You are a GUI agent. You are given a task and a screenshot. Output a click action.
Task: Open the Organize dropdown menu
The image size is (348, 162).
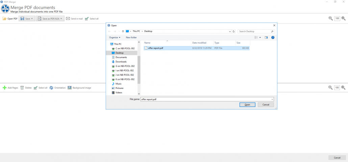[x=115, y=37]
